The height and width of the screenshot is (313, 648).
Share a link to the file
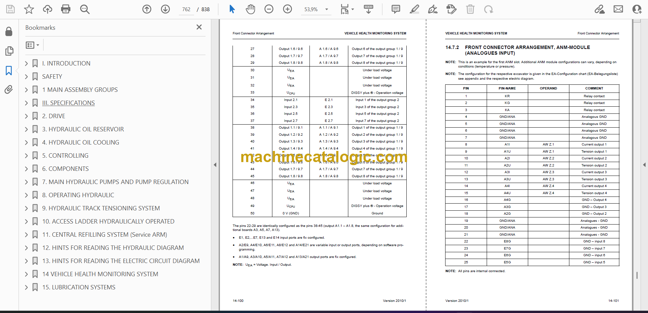pyautogui.click(x=600, y=9)
